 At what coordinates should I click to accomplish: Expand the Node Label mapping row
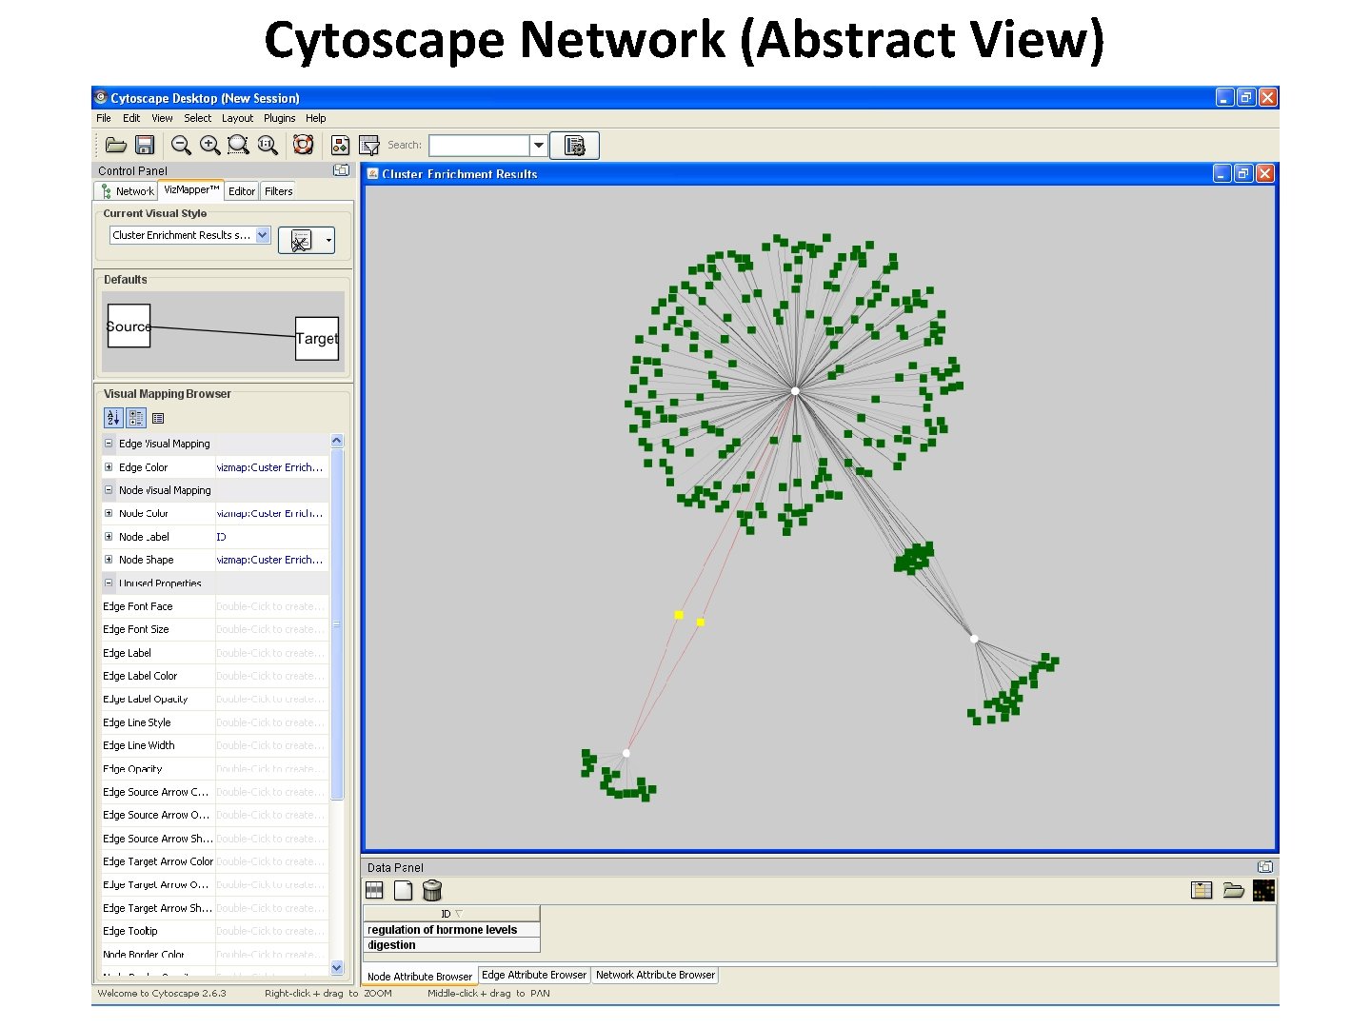click(109, 537)
